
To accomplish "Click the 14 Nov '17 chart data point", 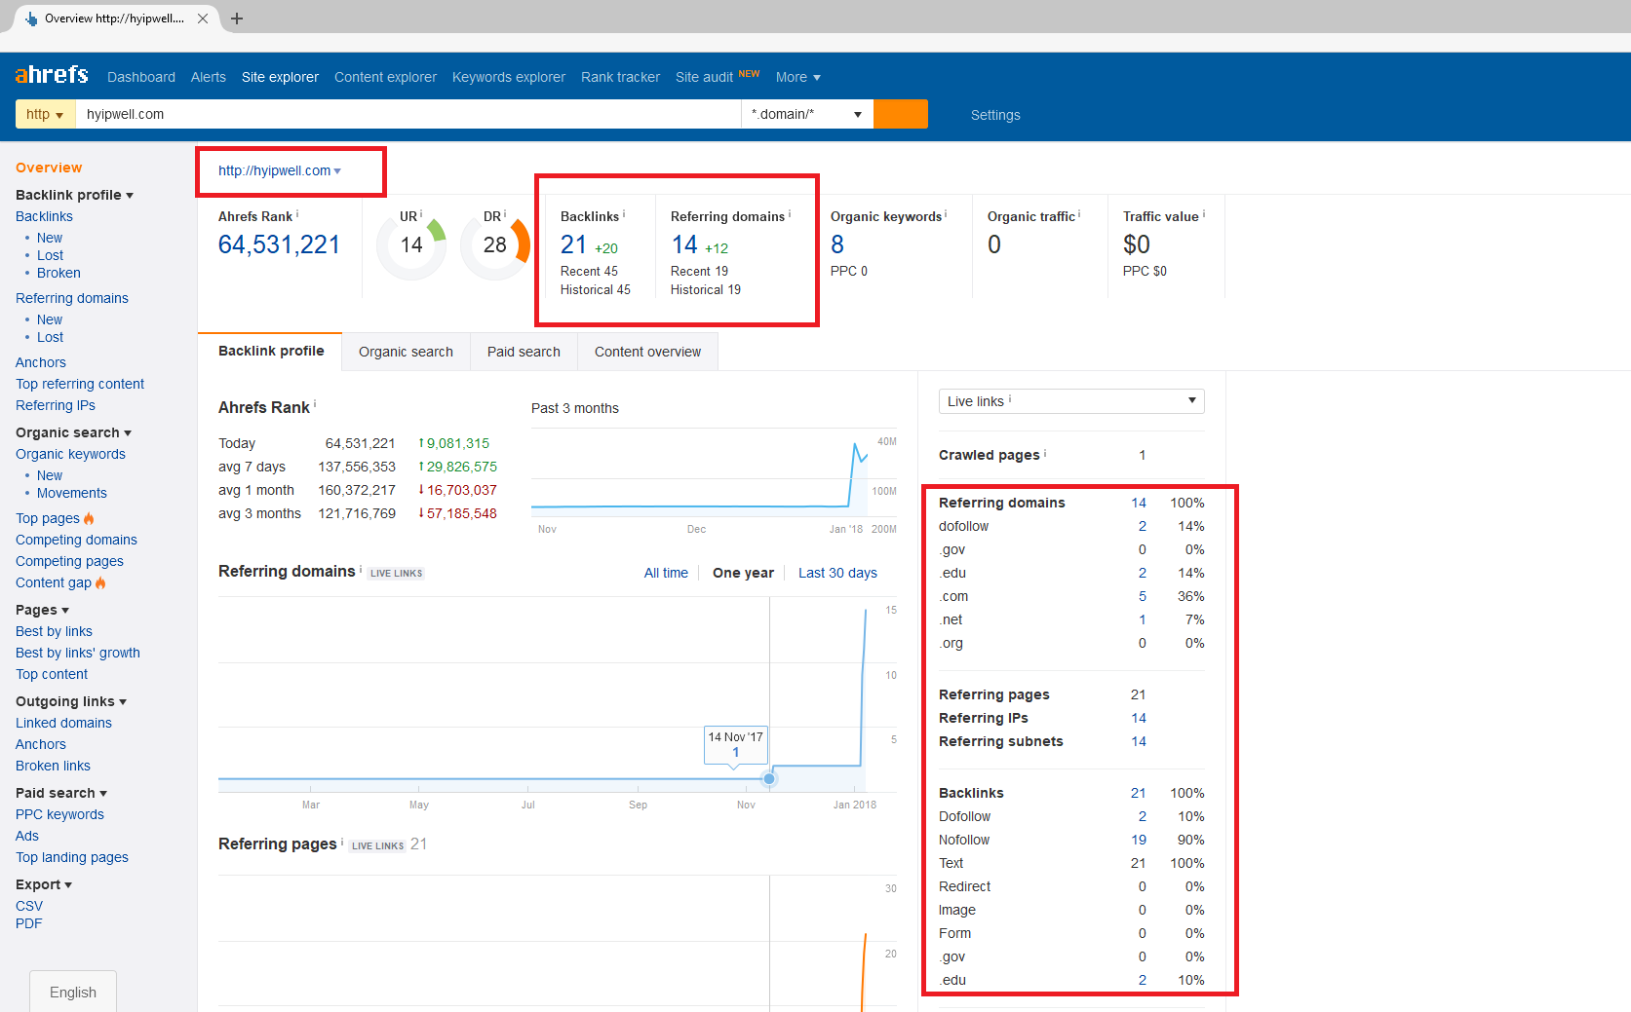I will coord(769,778).
